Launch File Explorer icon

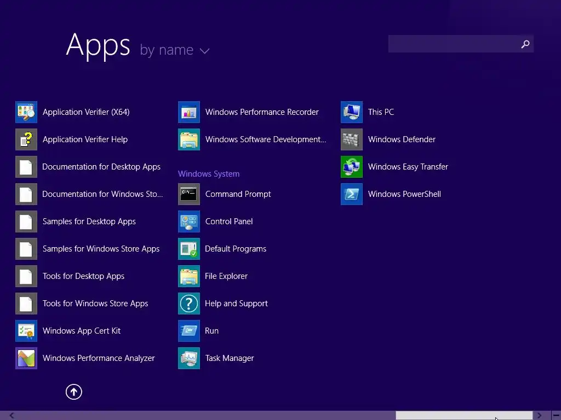[189, 276]
